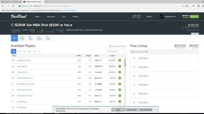Click first PG Add player slot
Image resolution: width=204 pixels, height=114 pixels.
(164, 58)
